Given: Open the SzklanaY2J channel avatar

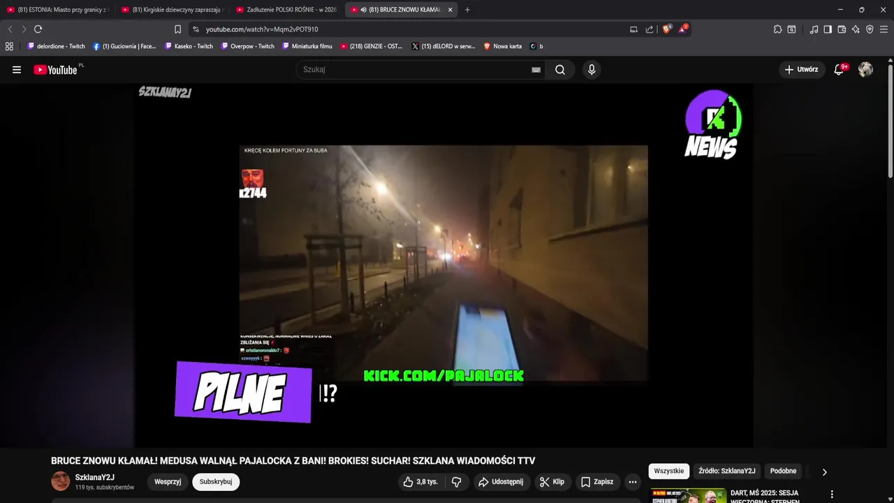Looking at the screenshot, I should [61, 481].
